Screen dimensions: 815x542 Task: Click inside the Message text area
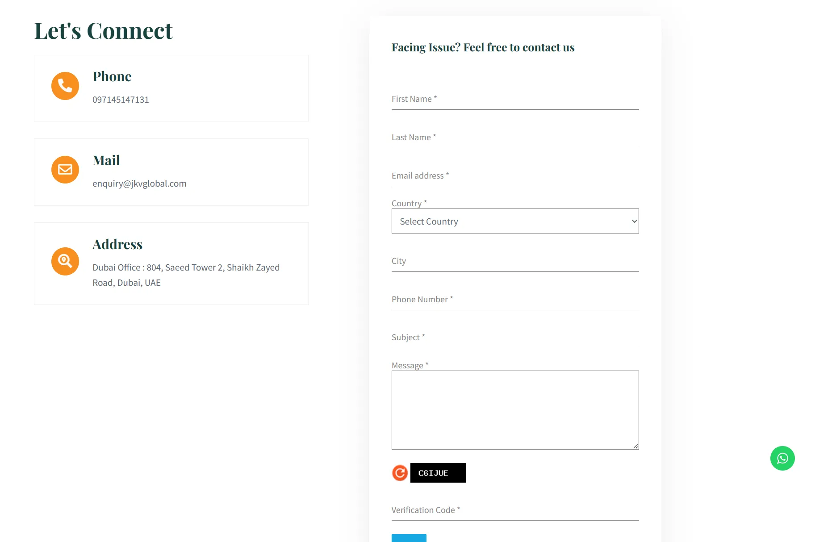pos(515,410)
